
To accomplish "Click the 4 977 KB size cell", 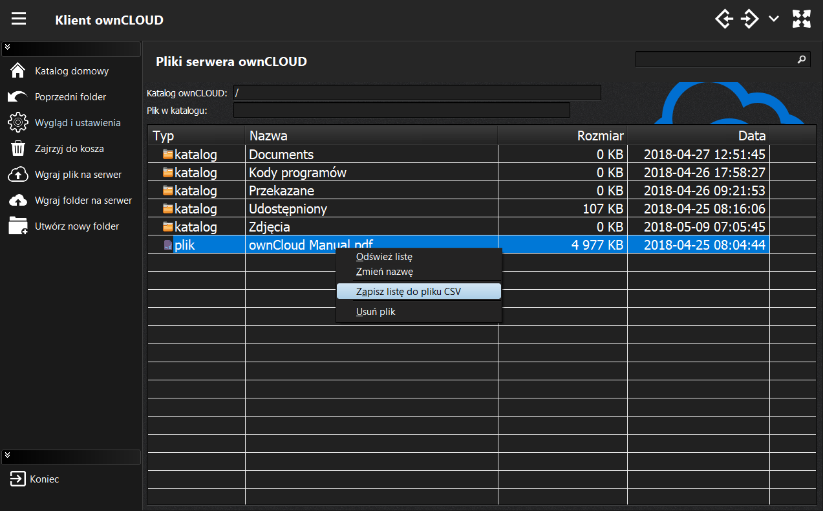I will pyautogui.click(x=562, y=245).
